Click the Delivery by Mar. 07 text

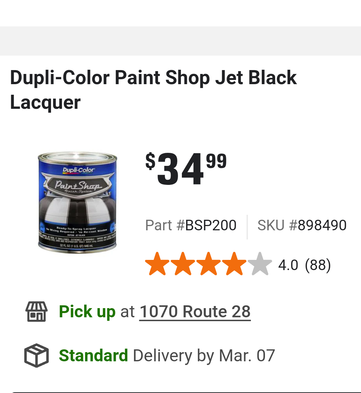(x=204, y=355)
